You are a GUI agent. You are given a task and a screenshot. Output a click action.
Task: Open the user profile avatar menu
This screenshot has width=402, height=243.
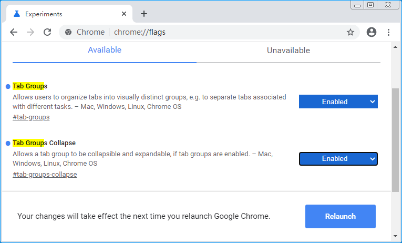coord(371,32)
